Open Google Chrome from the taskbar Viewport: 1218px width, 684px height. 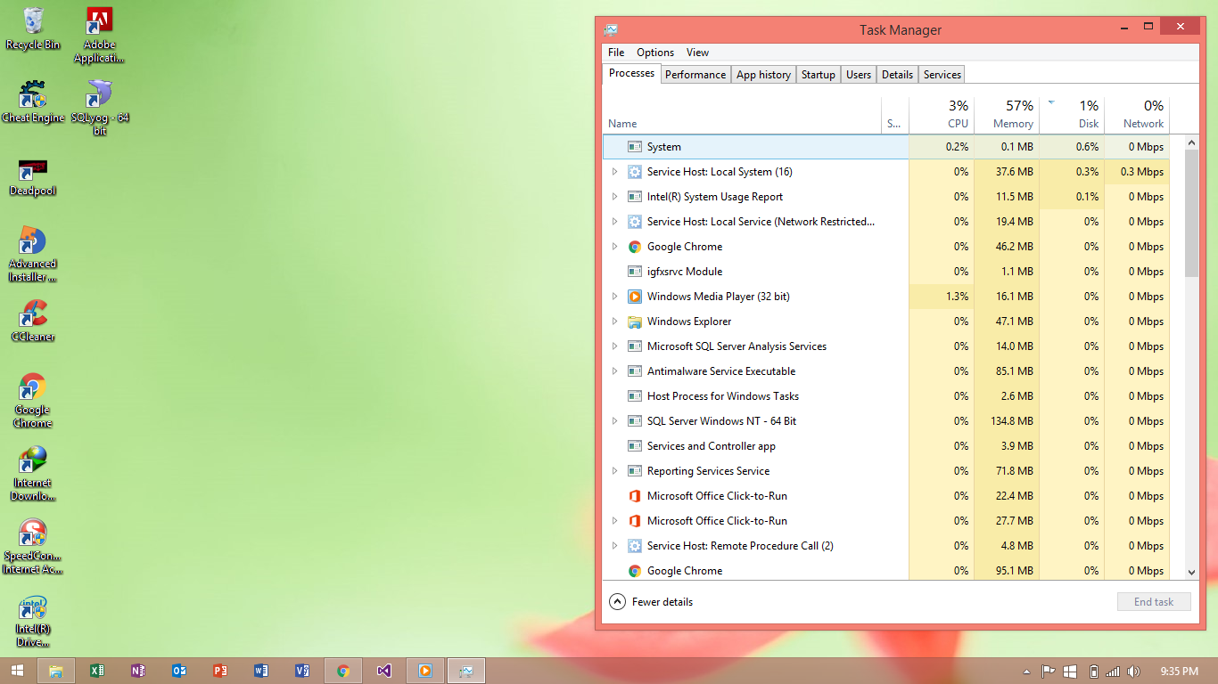pyautogui.click(x=343, y=671)
